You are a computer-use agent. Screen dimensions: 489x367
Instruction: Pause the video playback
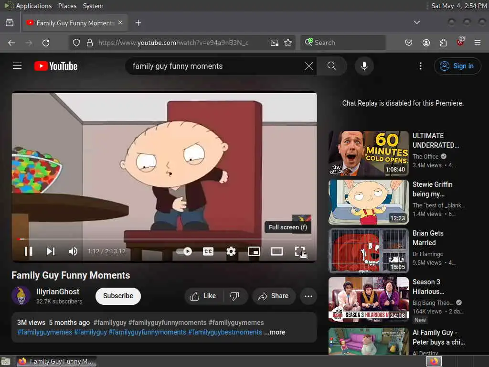[x=28, y=251]
